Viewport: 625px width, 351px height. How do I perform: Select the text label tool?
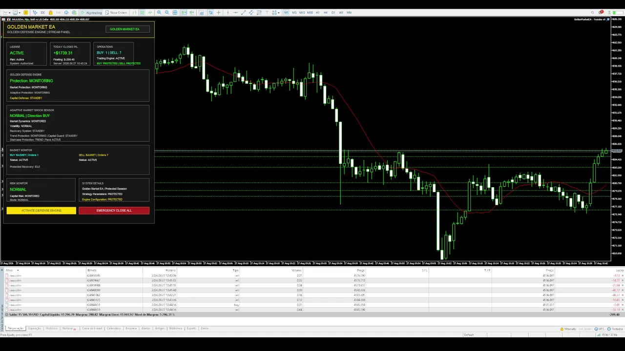point(266,12)
